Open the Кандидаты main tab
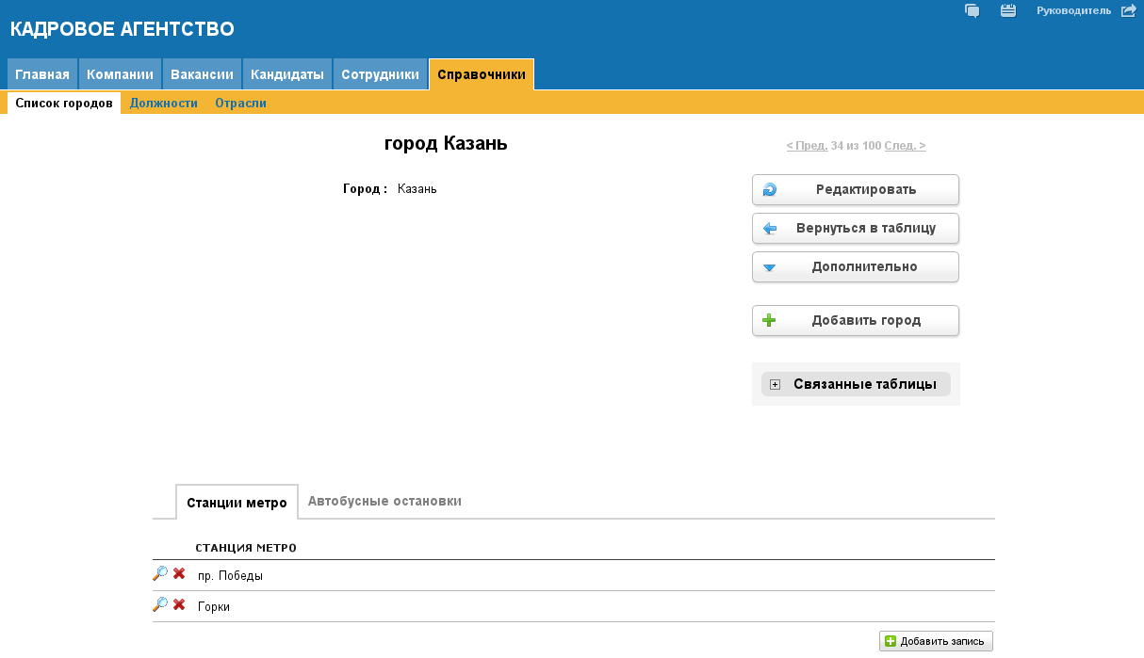 [x=287, y=74]
